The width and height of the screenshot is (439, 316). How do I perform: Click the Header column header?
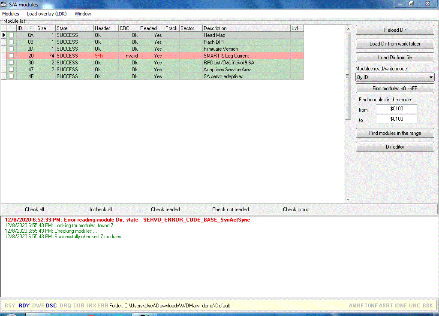(x=106, y=28)
